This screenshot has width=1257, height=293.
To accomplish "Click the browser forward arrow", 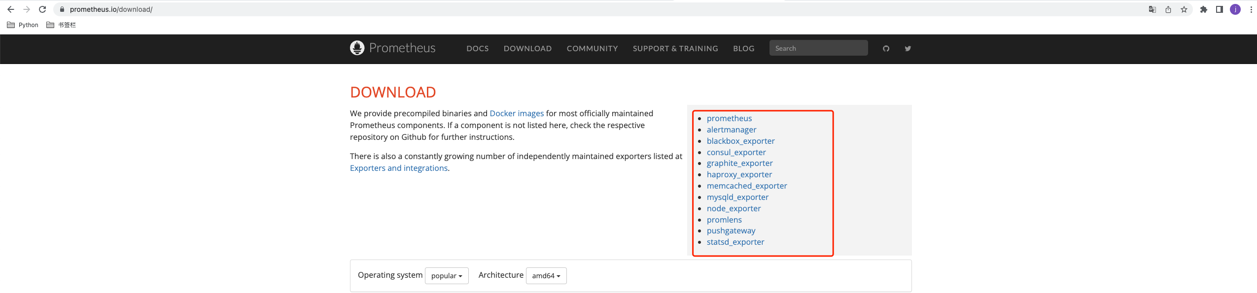I will pyautogui.click(x=27, y=9).
